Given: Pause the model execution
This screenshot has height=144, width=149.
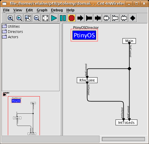Looking at the screenshot, I should click(x=63, y=18).
